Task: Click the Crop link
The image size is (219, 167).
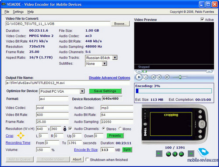Action: 9,136
